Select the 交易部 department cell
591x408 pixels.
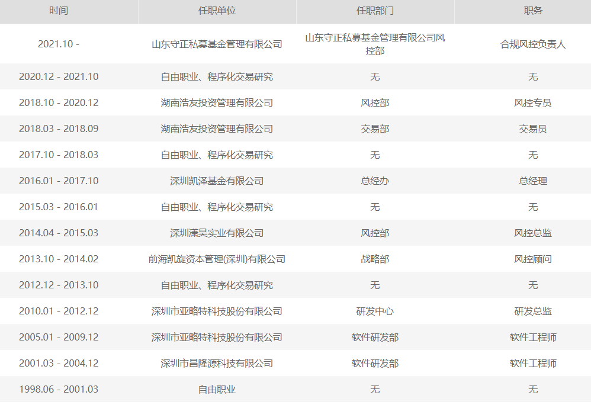(x=375, y=128)
